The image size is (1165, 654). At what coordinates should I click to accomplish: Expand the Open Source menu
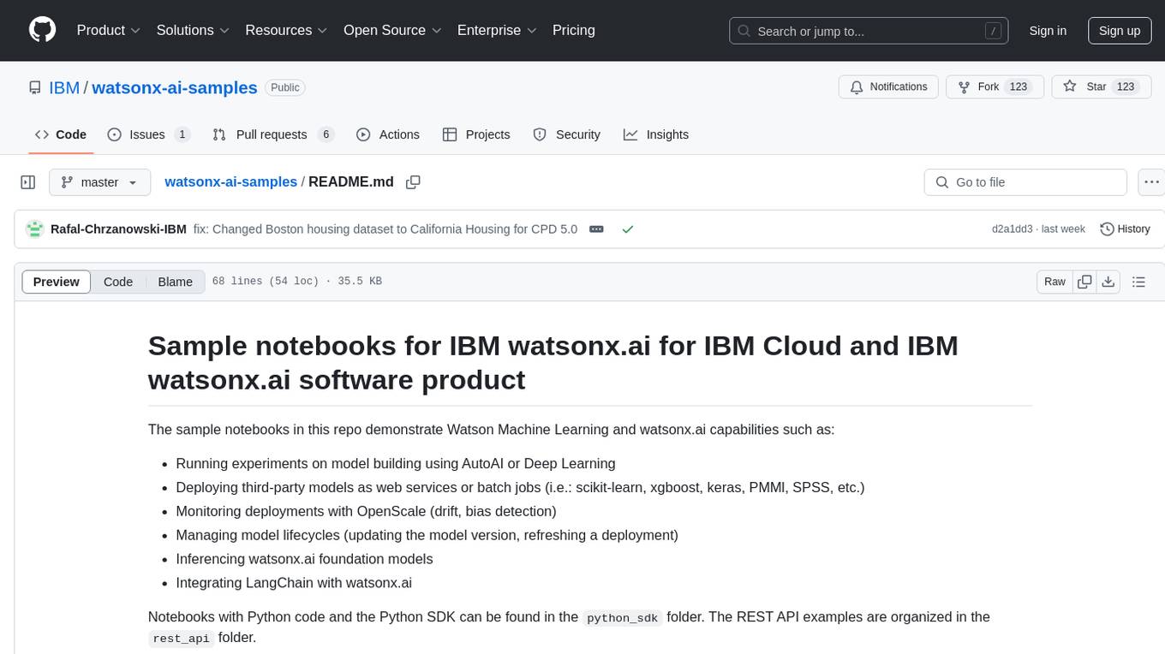point(392,30)
